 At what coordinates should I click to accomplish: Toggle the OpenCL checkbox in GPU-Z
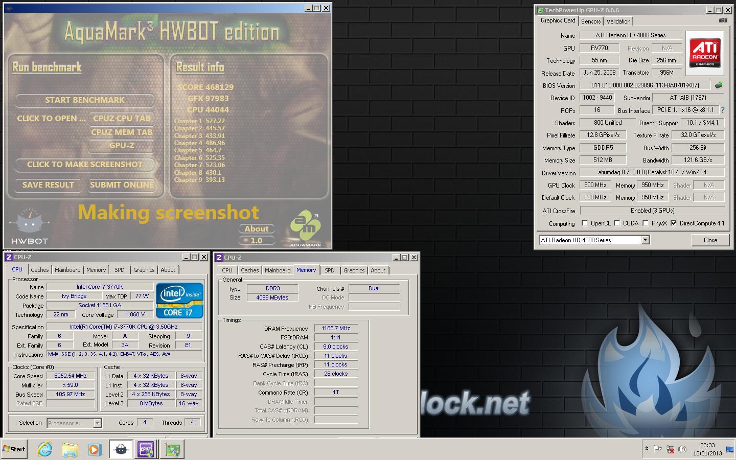[x=585, y=223]
